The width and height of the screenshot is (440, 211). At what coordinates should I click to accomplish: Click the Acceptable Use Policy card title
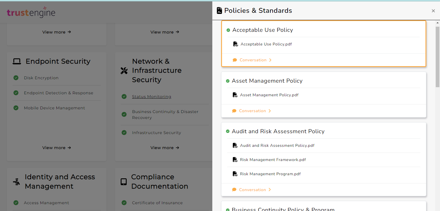(263, 30)
